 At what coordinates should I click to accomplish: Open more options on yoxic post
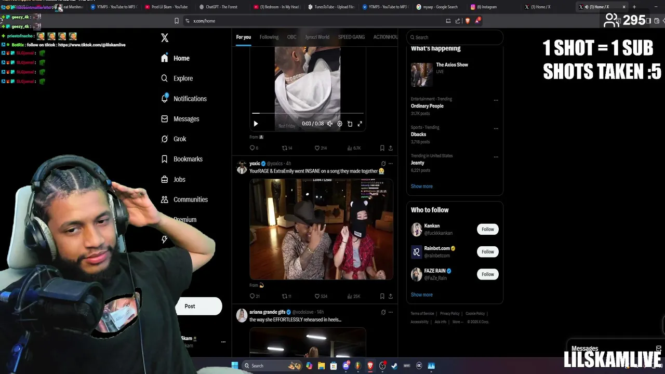[391, 164]
